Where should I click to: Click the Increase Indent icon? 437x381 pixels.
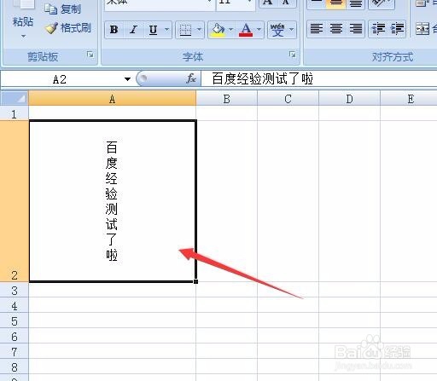(x=397, y=29)
